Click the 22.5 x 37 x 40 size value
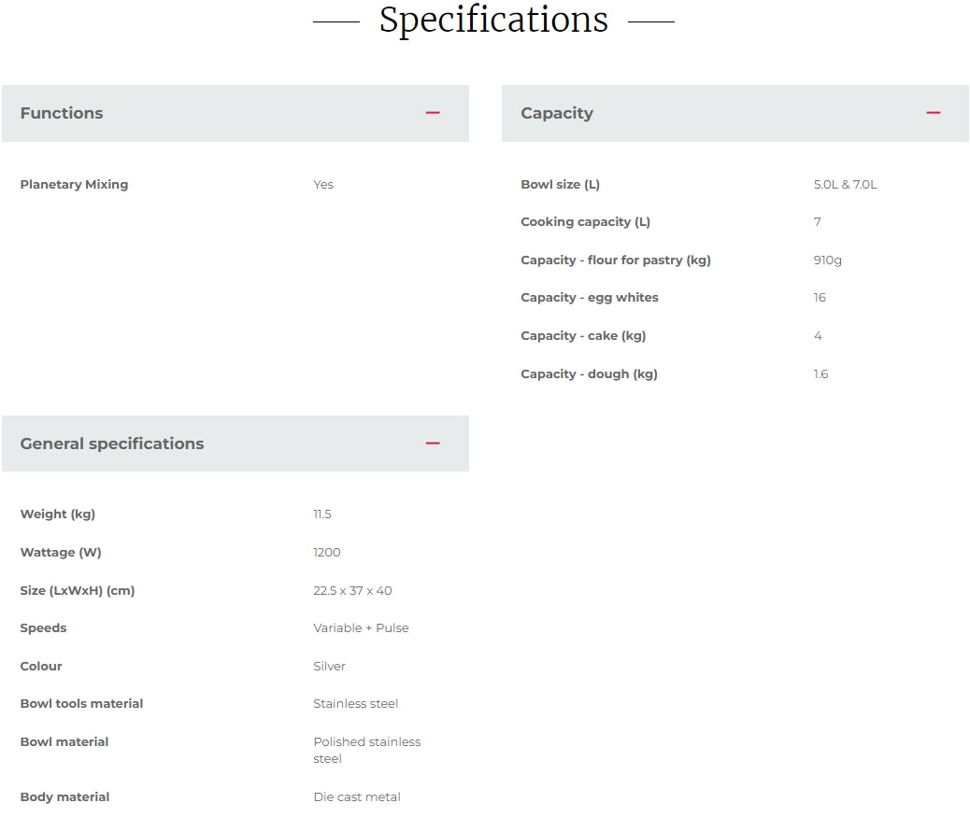This screenshot has height=817, width=970. [352, 591]
